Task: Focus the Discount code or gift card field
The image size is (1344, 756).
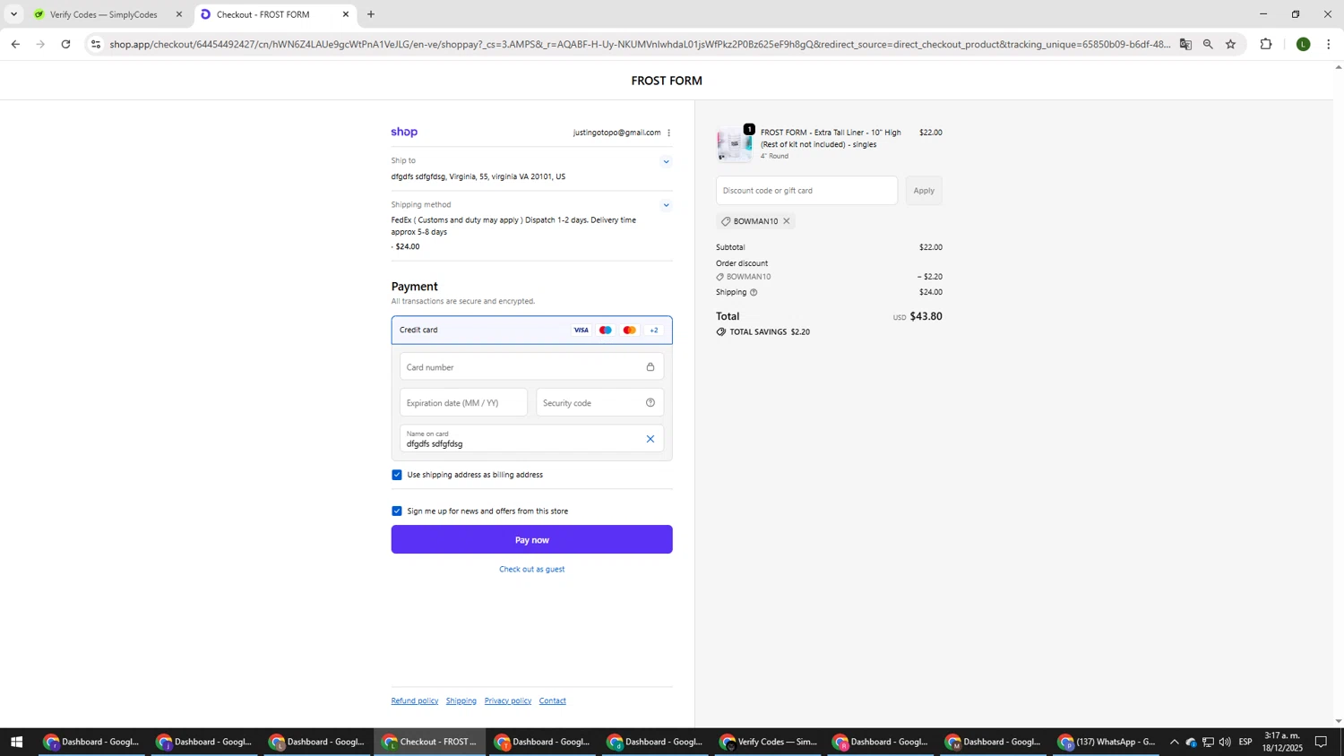Action: tap(806, 191)
